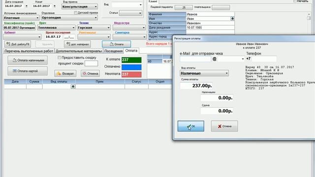The height and width of the screenshot is (177, 315).
Task: Click the Оплата картой button
Action: [x=28, y=71]
